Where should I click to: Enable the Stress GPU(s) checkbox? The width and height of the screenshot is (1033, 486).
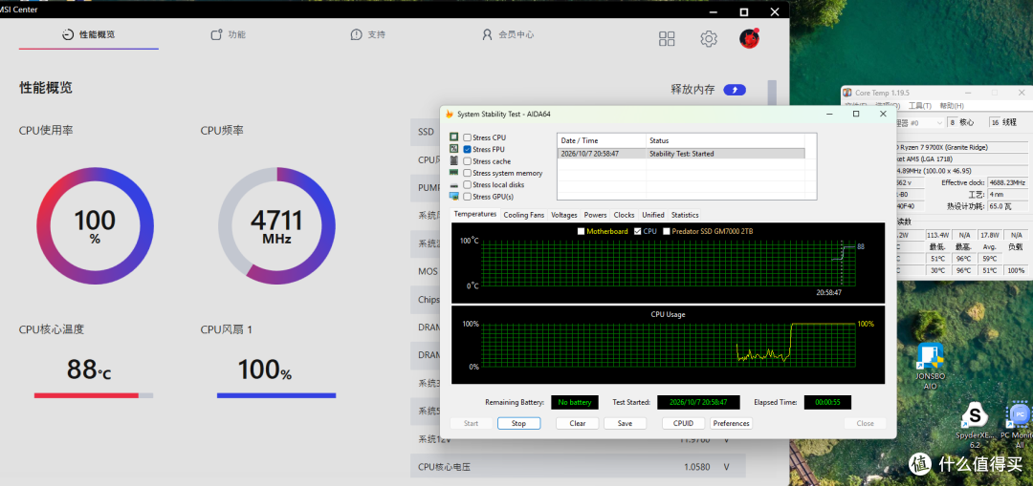tap(467, 197)
